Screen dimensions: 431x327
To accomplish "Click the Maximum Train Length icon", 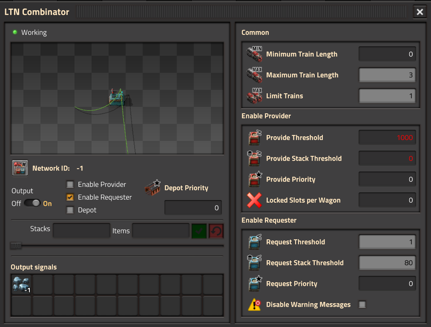I will [x=254, y=75].
